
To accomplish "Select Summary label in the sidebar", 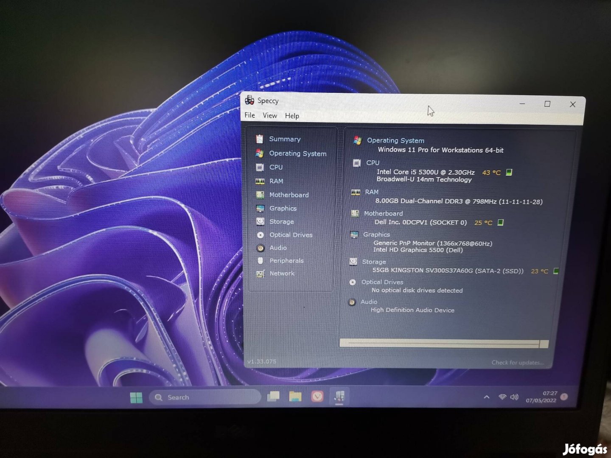I will (x=285, y=139).
